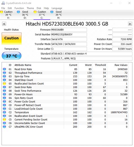The width and height of the screenshot is (134, 147).
Task: Click the Features field
Action: pyautogui.click(x=92, y=59)
